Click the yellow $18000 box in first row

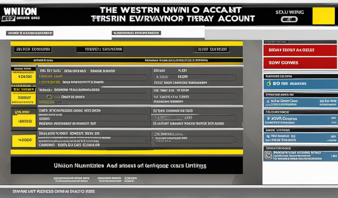pos(23,76)
